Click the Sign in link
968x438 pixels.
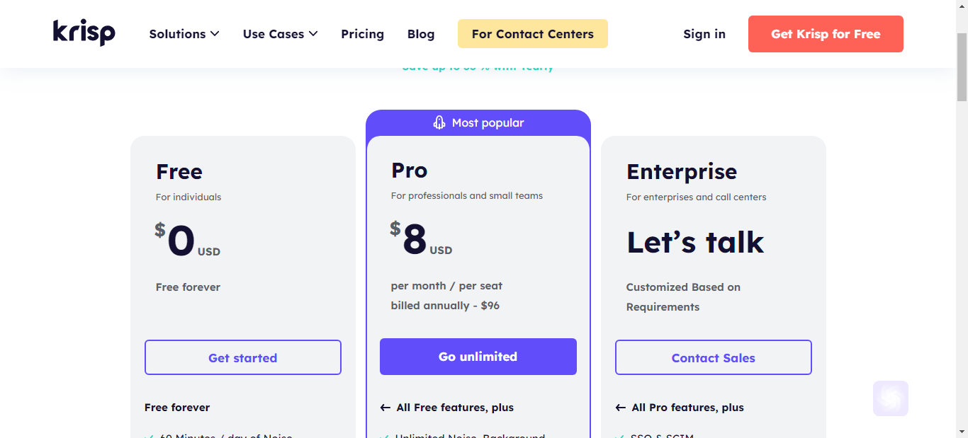pos(704,34)
